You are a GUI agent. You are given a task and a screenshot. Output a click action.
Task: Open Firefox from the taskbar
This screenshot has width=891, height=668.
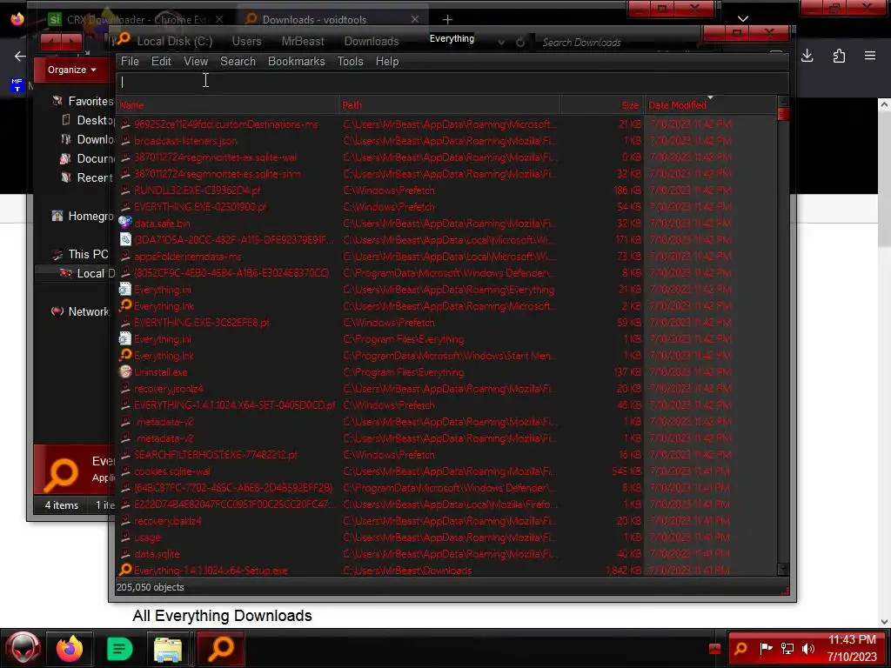click(70, 648)
